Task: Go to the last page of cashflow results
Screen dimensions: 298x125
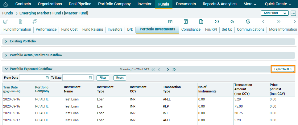Action: point(174,69)
